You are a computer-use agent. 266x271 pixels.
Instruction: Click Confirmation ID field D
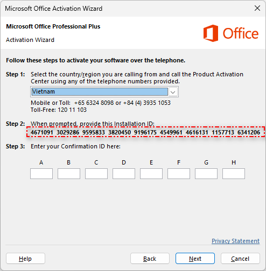point(124,174)
